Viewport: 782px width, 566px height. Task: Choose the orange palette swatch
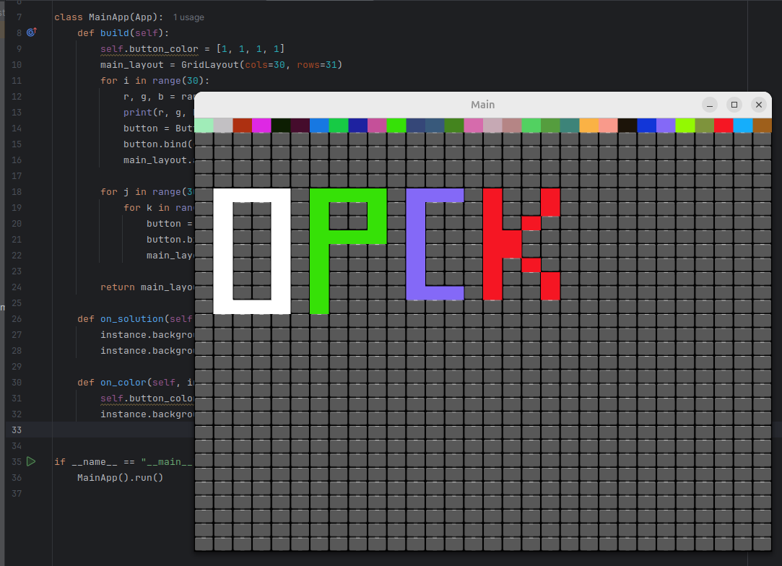click(x=589, y=125)
